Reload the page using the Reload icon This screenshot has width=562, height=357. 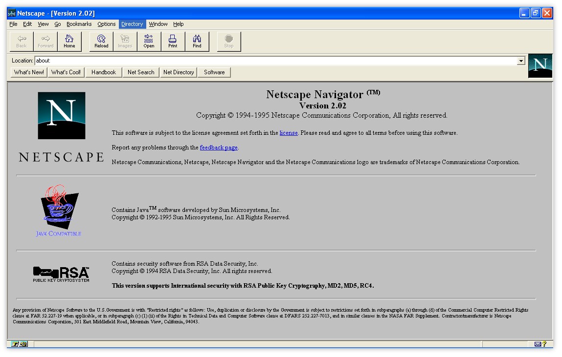point(101,42)
